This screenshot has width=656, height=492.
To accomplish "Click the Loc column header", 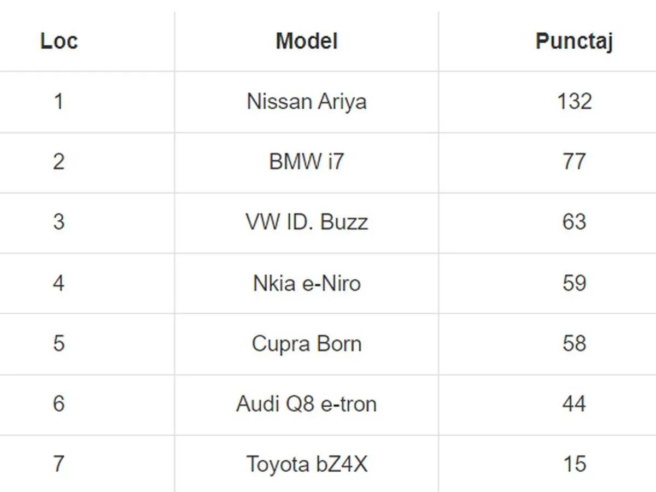I will click(x=58, y=41).
